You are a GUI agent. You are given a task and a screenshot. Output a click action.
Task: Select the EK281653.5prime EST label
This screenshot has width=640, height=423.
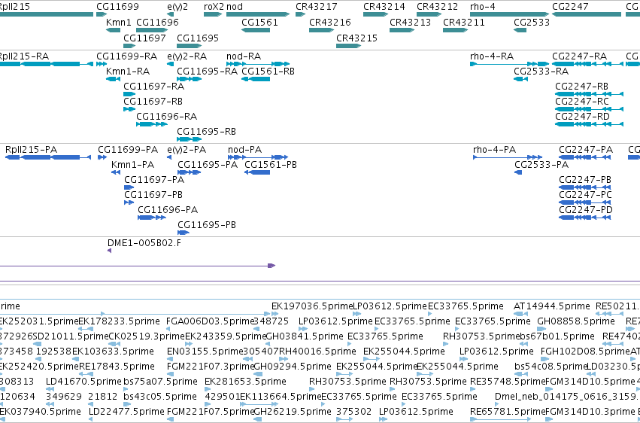click(245, 382)
